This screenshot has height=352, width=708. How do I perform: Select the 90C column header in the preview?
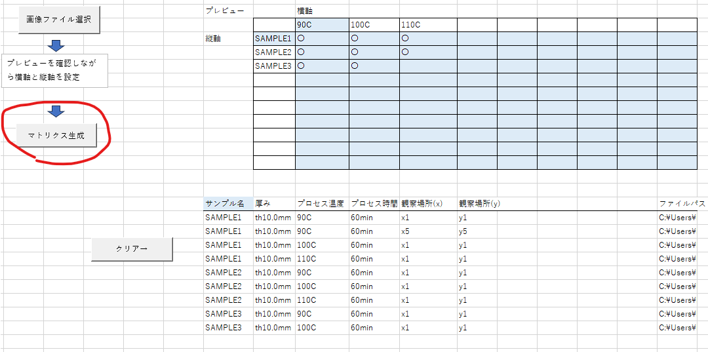pos(323,26)
